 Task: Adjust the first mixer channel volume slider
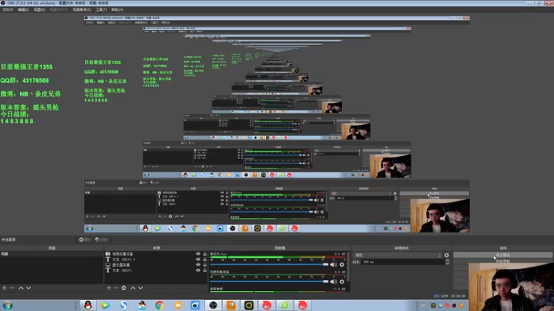pos(269,265)
